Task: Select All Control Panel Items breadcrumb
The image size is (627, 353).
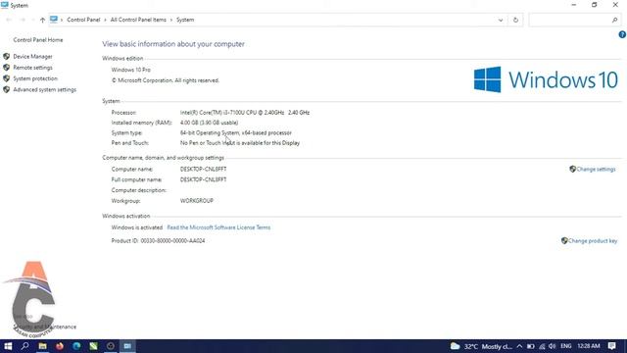Action: click(138, 20)
